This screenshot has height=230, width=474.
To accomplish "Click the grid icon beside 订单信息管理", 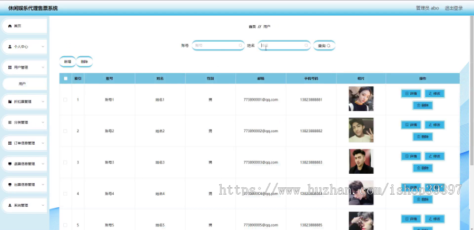I will coord(9,143).
